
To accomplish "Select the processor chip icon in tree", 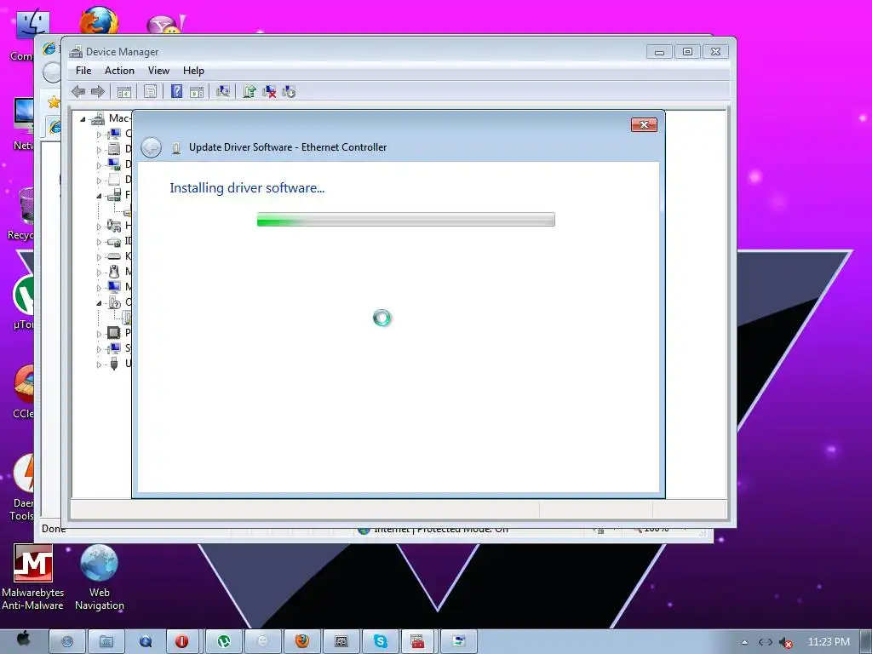I will tap(113, 333).
